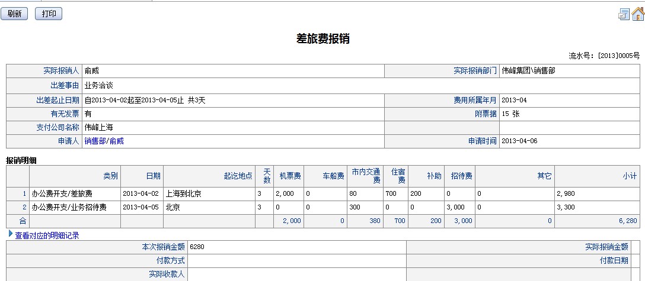Click the 支付公司名称 label
Screen dimensions: 645x281
[x=58, y=128]
